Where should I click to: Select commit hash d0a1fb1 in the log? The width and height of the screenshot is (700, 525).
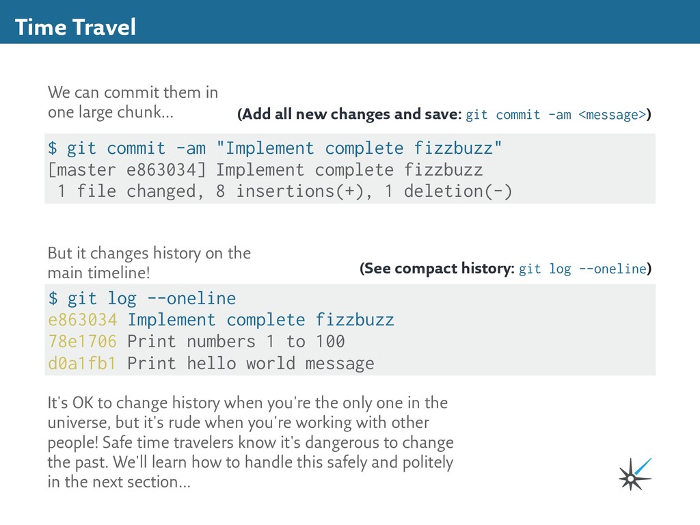click(83, 363)
